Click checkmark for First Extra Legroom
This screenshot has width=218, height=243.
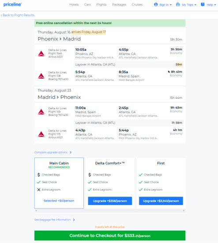(141, 190)
